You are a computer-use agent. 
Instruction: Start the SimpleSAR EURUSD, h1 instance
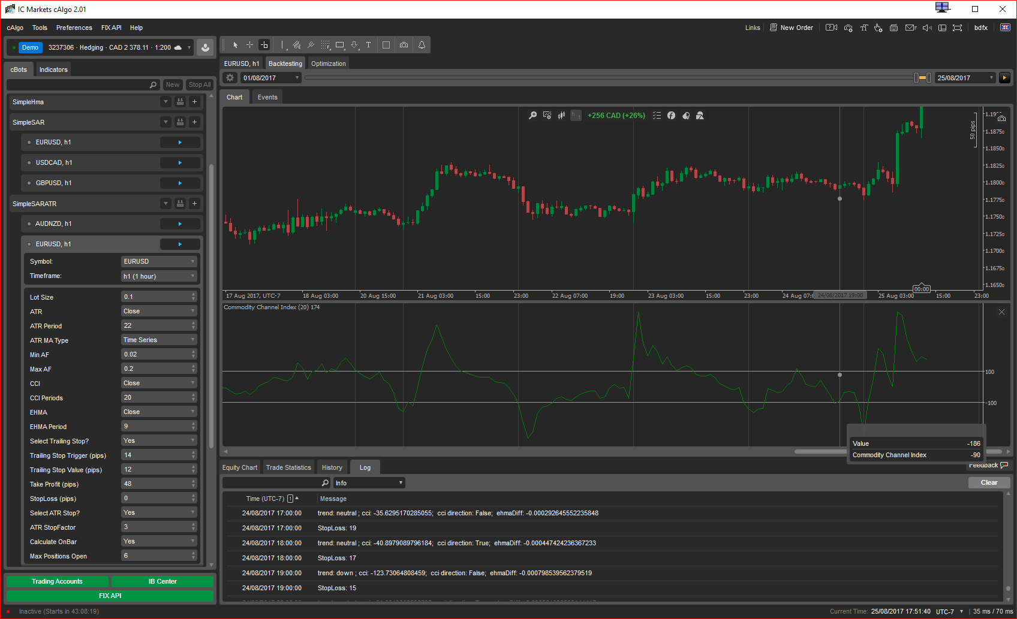pyautogui.click(x=180, y=142)
